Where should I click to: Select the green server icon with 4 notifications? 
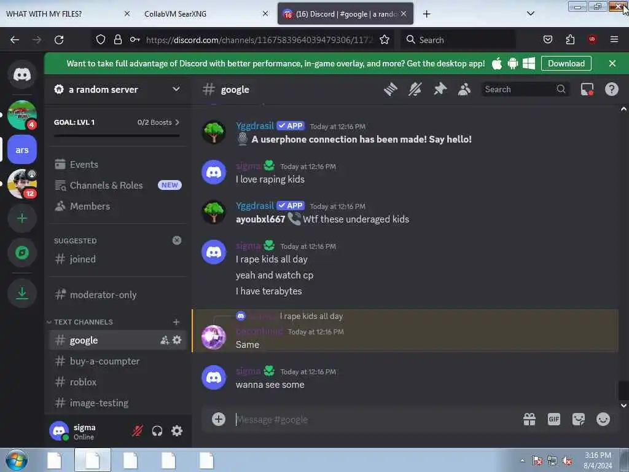pos(22,115)
